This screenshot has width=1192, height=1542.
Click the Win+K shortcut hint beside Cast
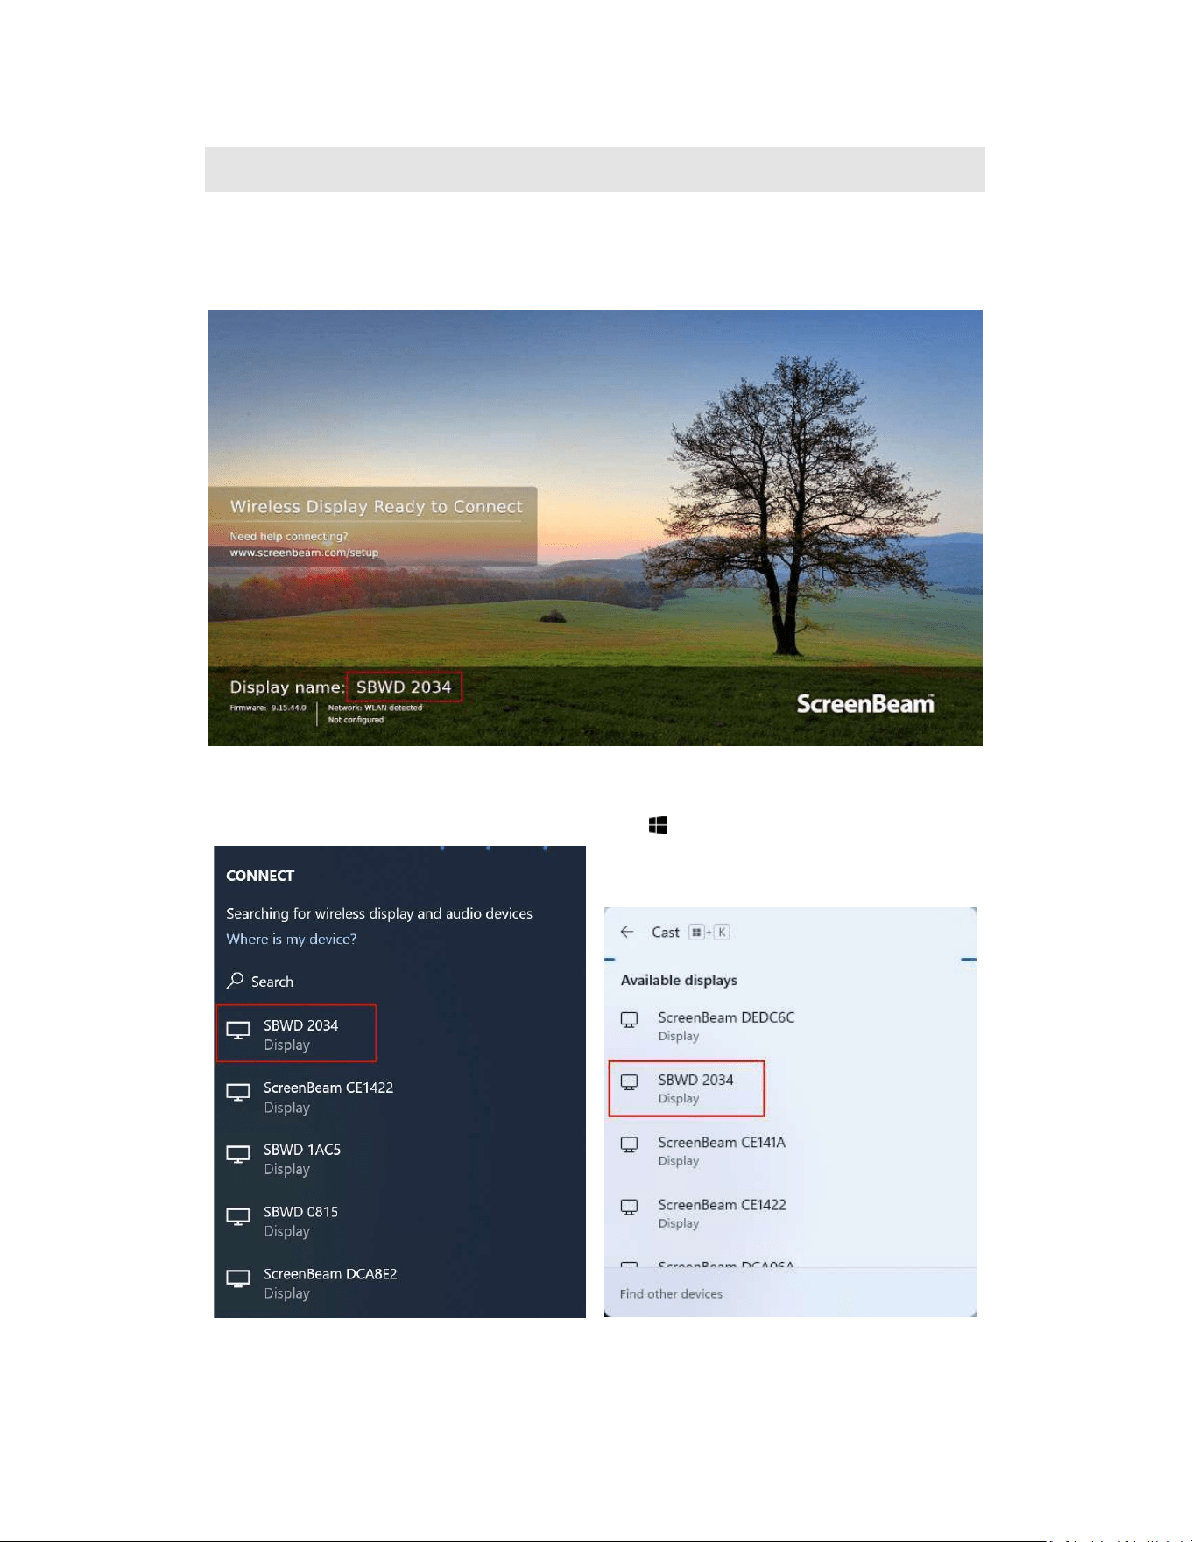pos(709,933)
